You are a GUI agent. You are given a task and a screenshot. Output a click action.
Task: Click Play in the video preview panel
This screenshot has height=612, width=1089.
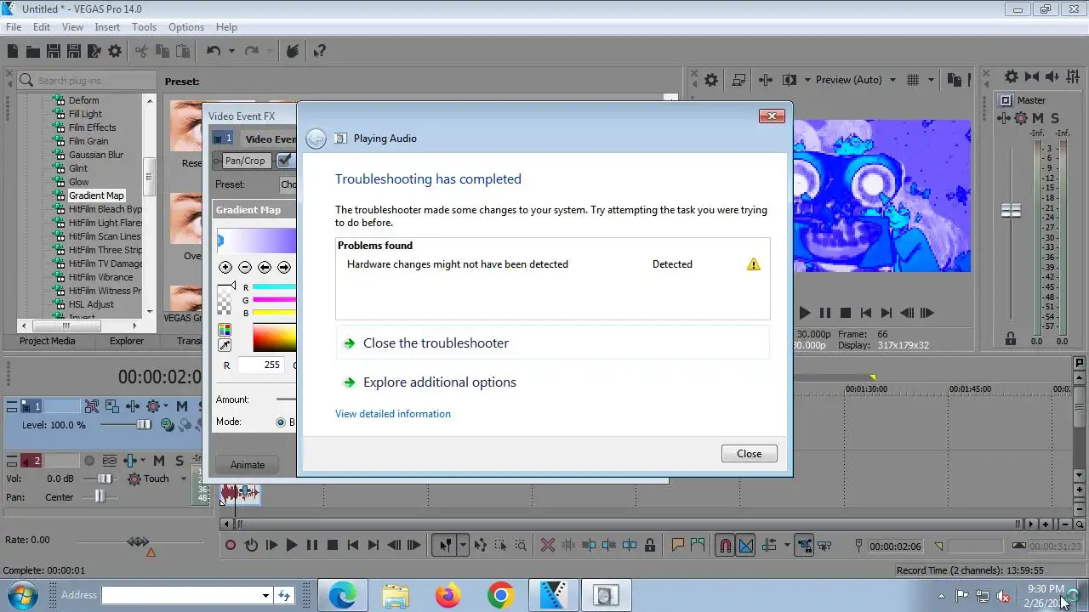point(804,313)
